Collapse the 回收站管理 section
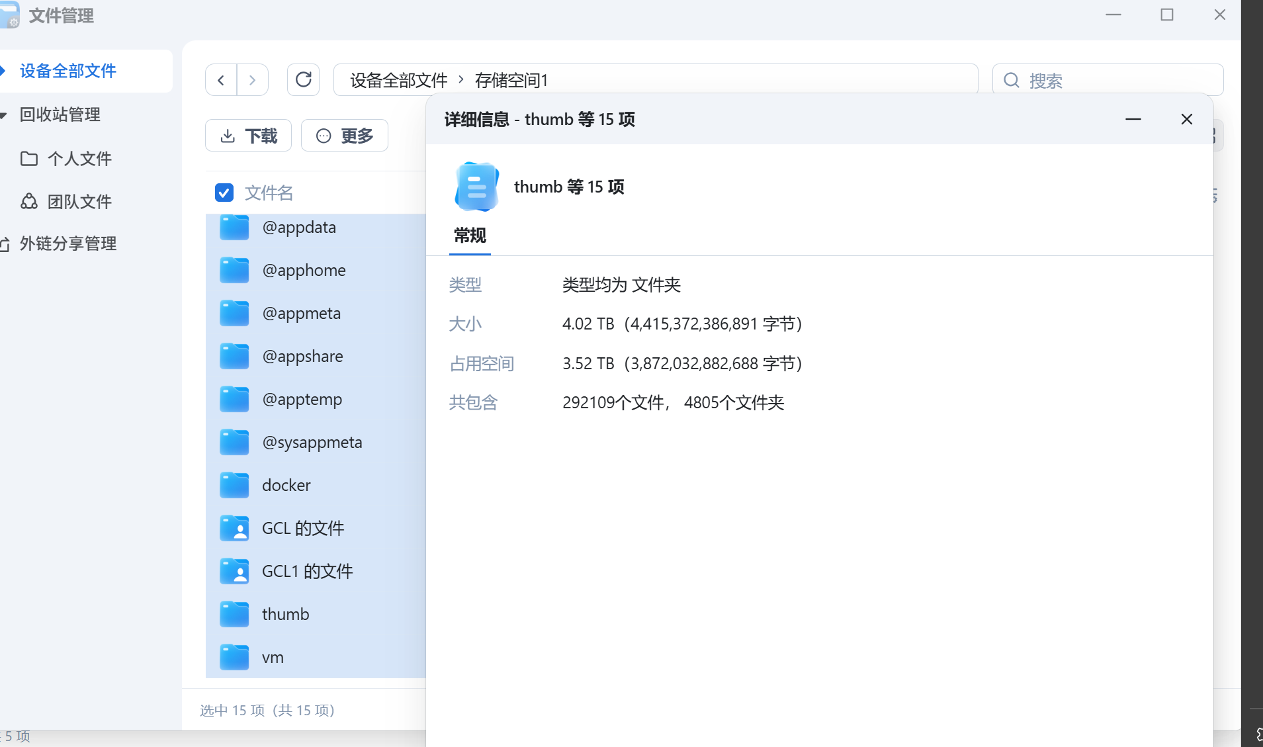Image resolution: width=1263 pixels, height=747 pixels. pos(4,114)
